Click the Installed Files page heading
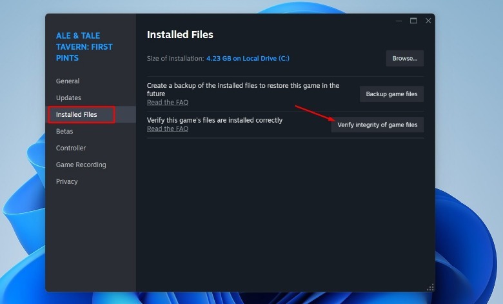The width and height of the screenshot is (503, 304). [180, 35]
